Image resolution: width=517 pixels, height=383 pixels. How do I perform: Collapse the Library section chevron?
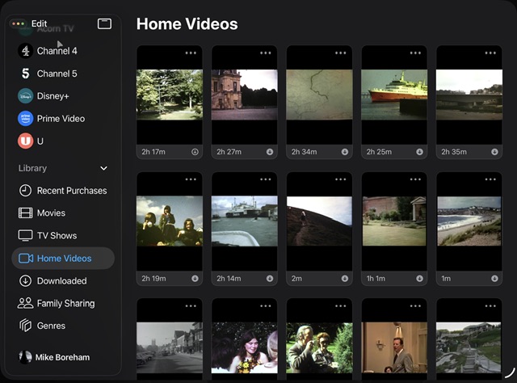click(103, 168)
